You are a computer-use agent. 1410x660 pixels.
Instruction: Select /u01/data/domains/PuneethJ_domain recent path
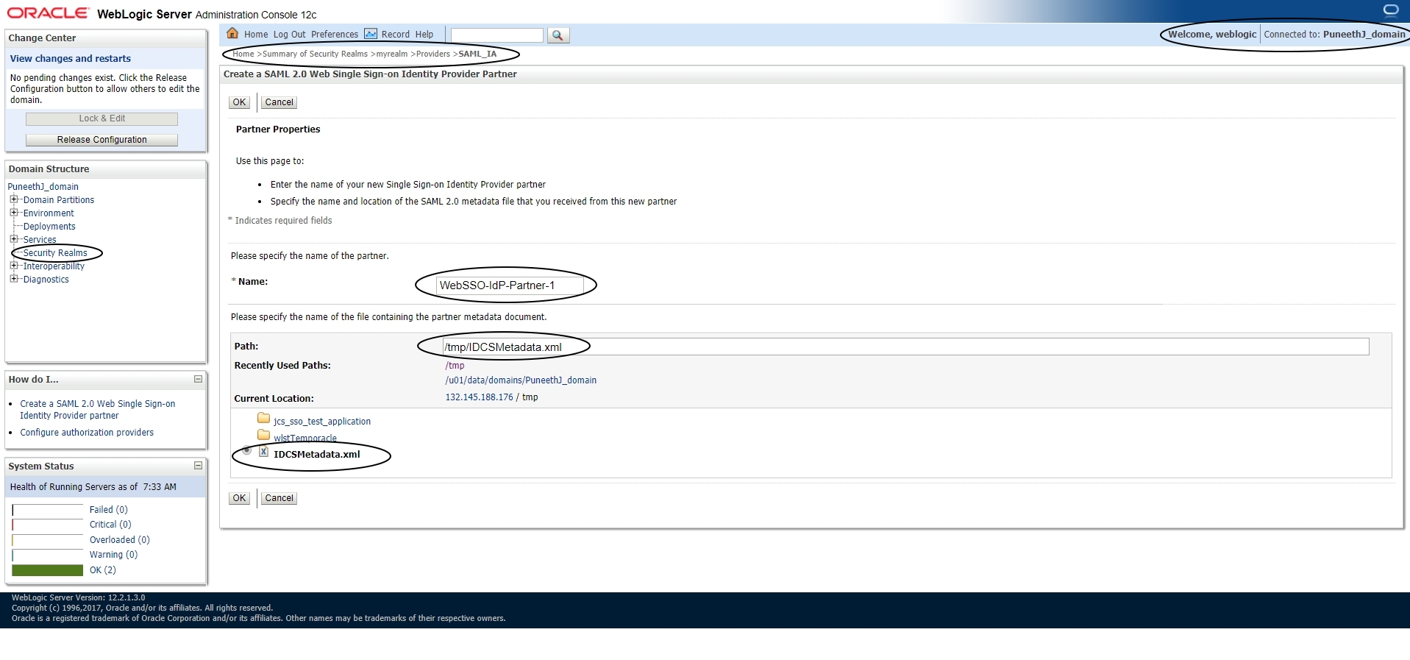coord(521,380)
